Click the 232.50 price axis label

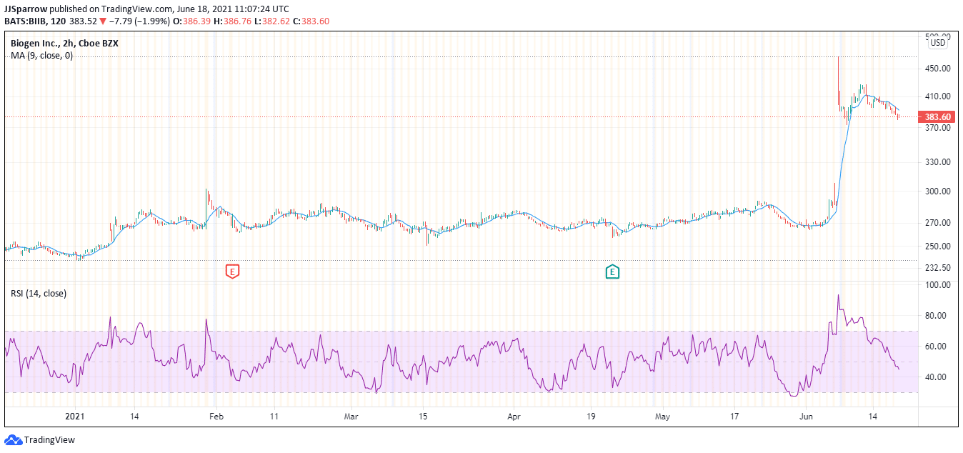[x=937, y=268]
